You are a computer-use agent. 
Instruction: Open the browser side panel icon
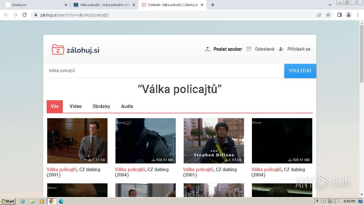[339, 15]
